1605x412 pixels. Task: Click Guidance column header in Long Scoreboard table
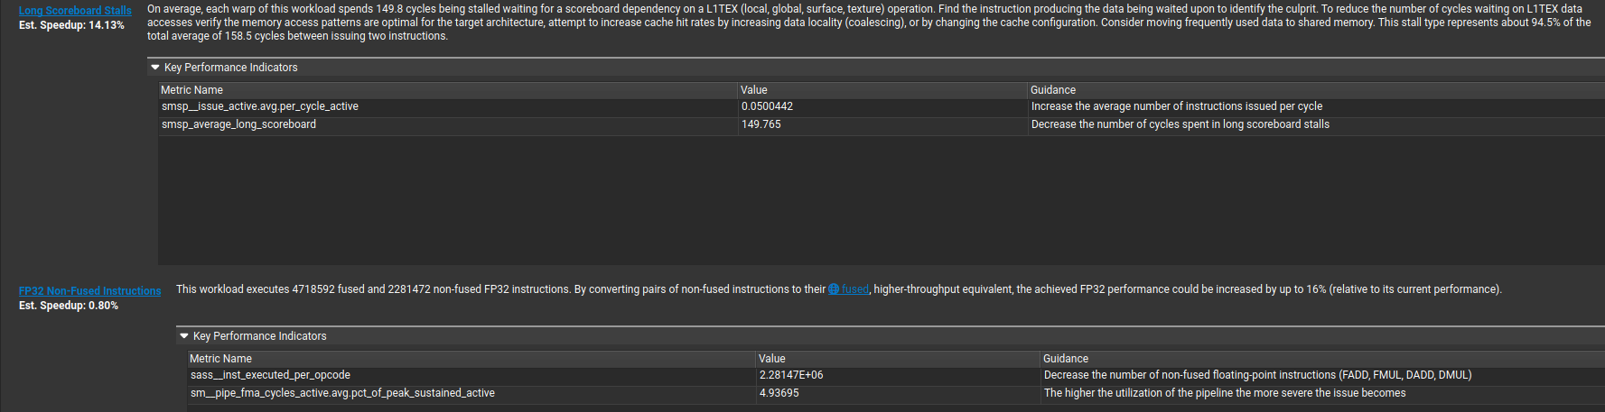pos(1052,90)
